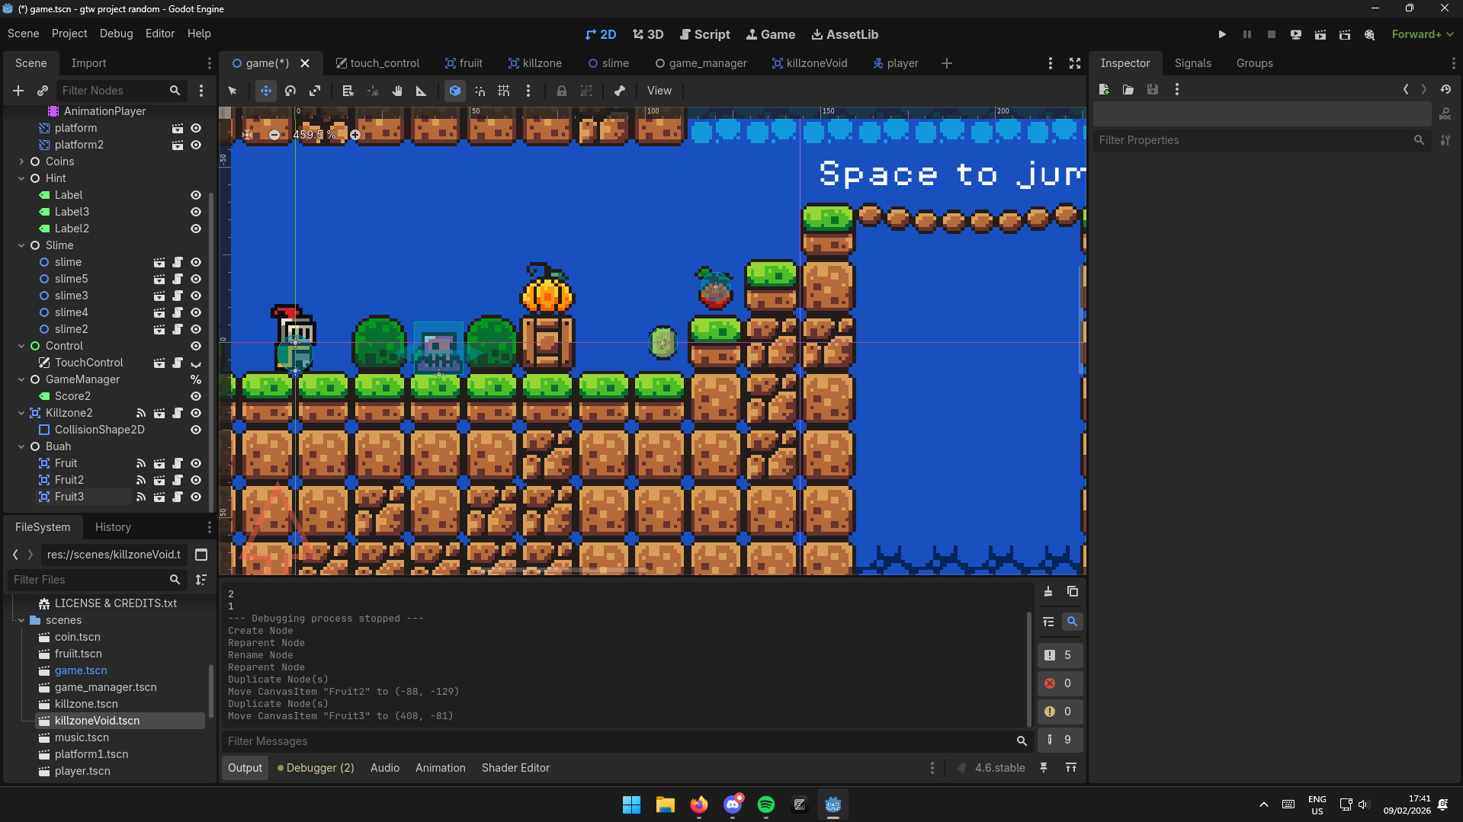Select the Rotate Mode tool

point(290,91)
